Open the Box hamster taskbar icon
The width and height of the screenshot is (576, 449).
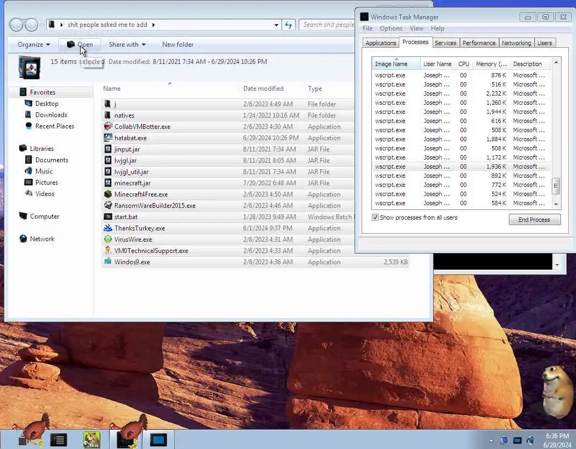click(91, 439)
